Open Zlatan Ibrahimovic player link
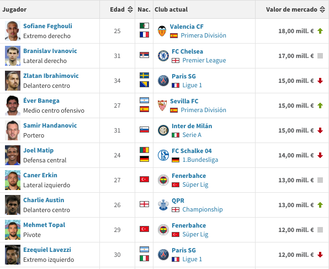The image size is (329, 269). pyautogui.click(x=51, y=76)
